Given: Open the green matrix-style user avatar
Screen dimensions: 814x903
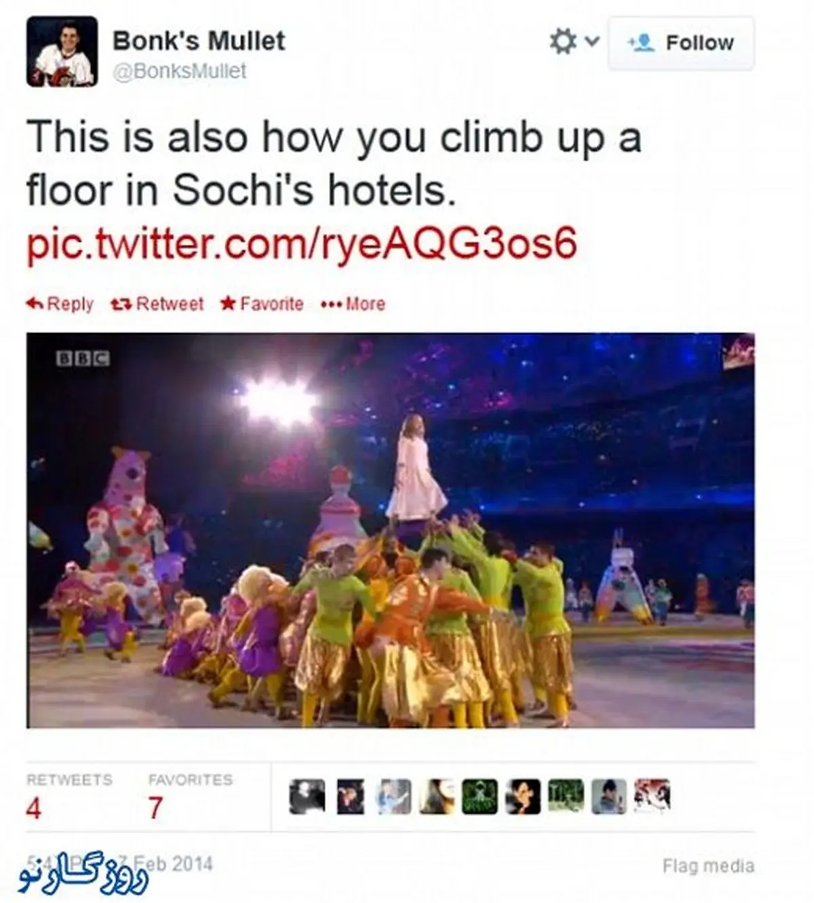Looking at the screenshot, I should 480,796.
